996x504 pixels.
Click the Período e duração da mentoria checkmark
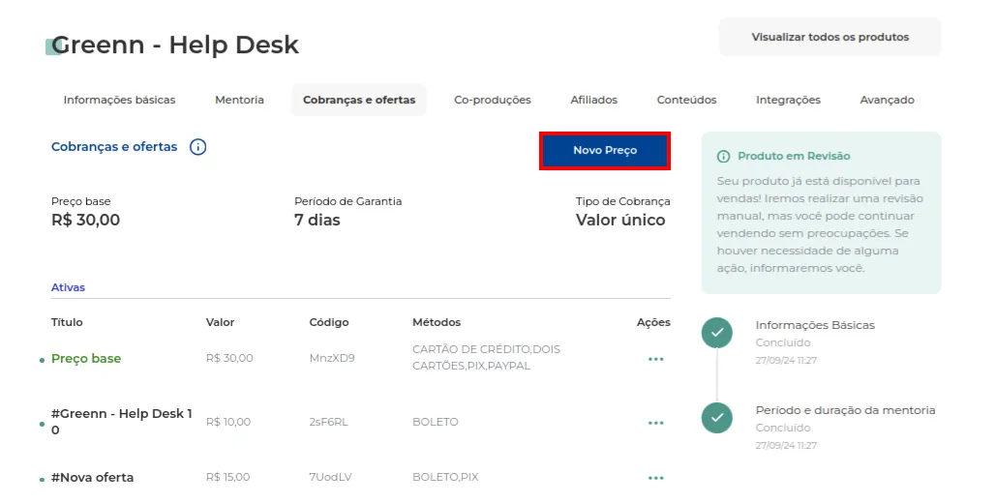pos(717,418)
